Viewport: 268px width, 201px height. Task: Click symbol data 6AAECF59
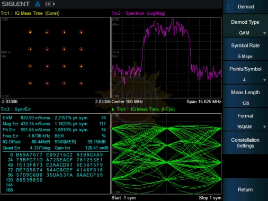[90, 175]
